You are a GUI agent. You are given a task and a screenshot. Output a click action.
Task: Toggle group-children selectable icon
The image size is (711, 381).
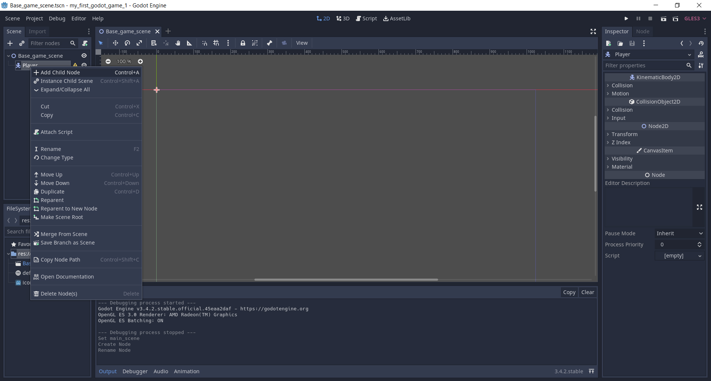[x=255, y=43]
